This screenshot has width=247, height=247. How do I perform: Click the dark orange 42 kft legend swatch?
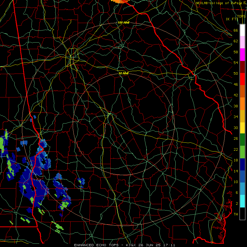[x=242, y=91]
